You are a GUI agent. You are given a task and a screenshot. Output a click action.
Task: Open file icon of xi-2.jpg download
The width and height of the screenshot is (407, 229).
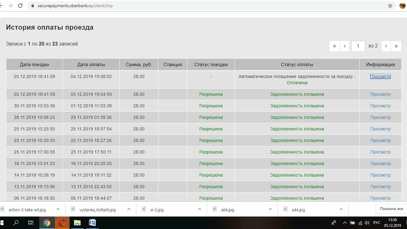(x=144, y=209)
